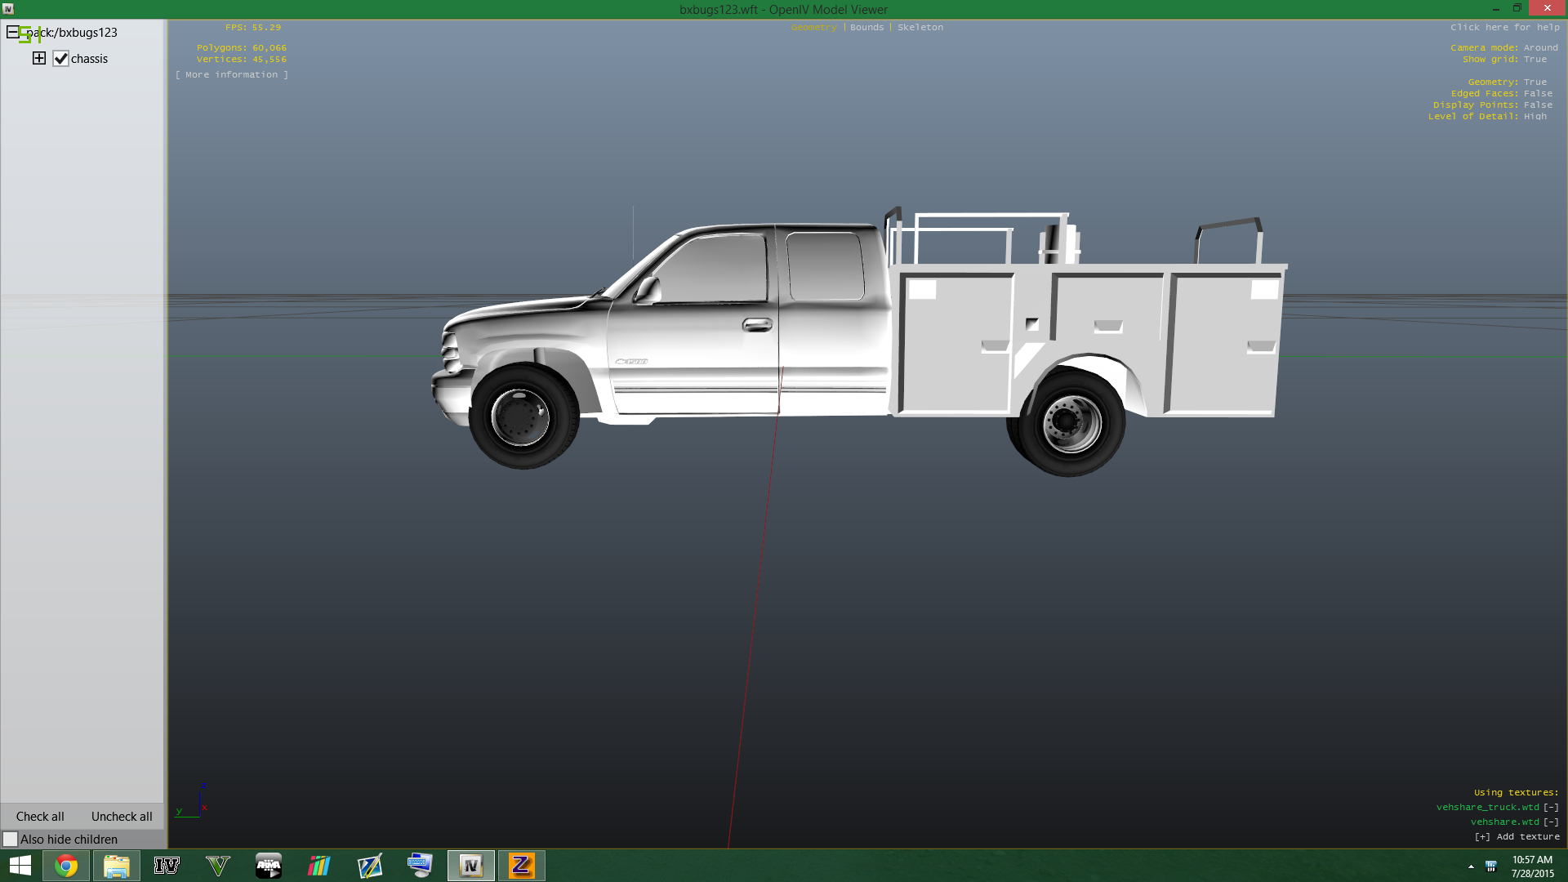Viewport: 1568px width, 882px height.
Task: Enable Also hide children checkbox
Action: click(11, 839)
